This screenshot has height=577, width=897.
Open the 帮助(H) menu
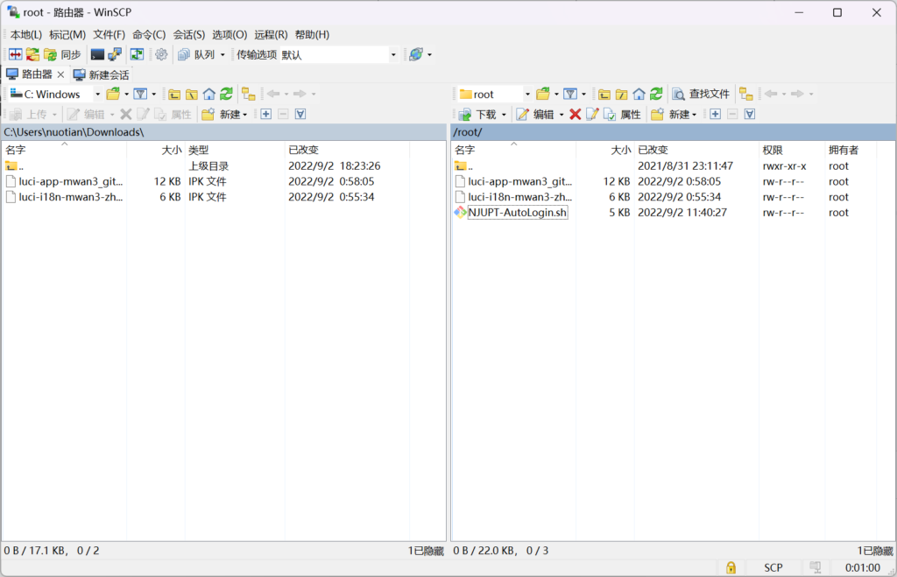[312, 34]
